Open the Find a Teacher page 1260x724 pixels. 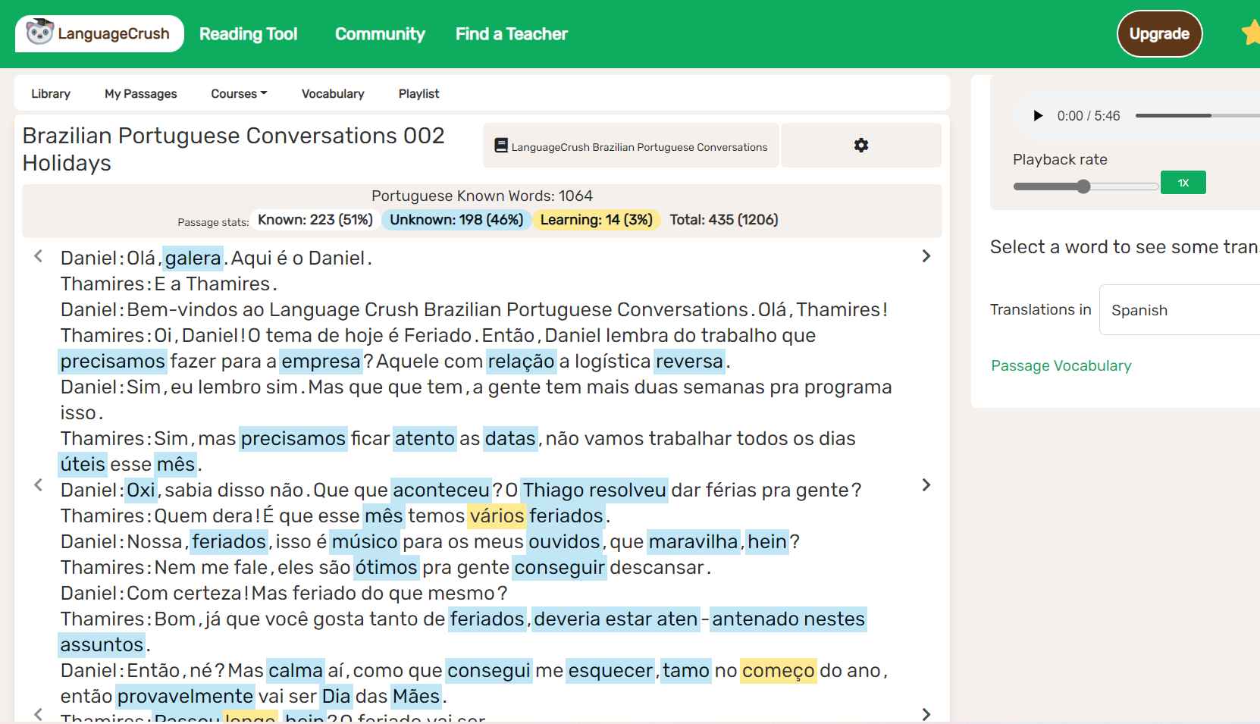point(511,34)
